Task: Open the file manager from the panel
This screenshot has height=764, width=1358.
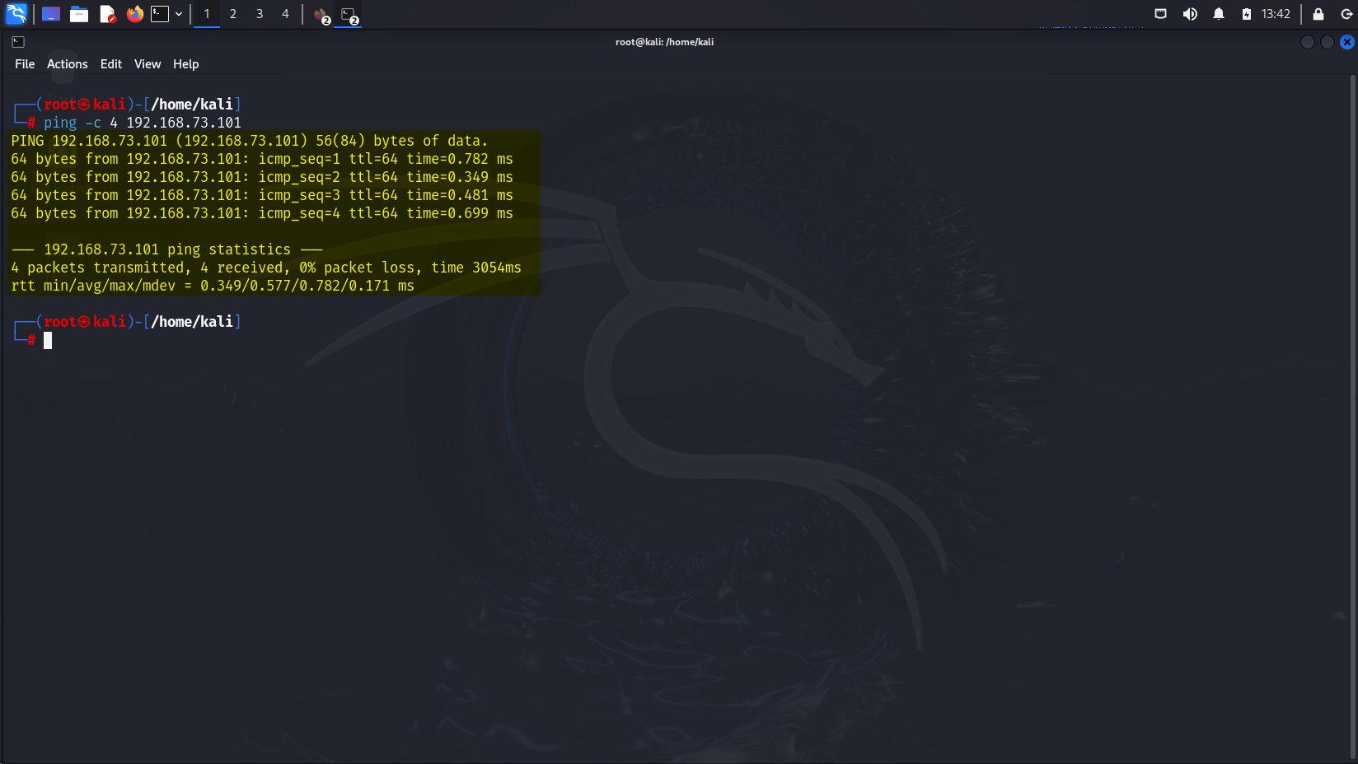Action: pos(79,14)
